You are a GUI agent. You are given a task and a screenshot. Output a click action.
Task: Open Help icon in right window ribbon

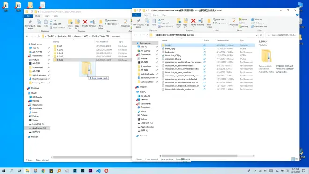[x=297, y=15]
